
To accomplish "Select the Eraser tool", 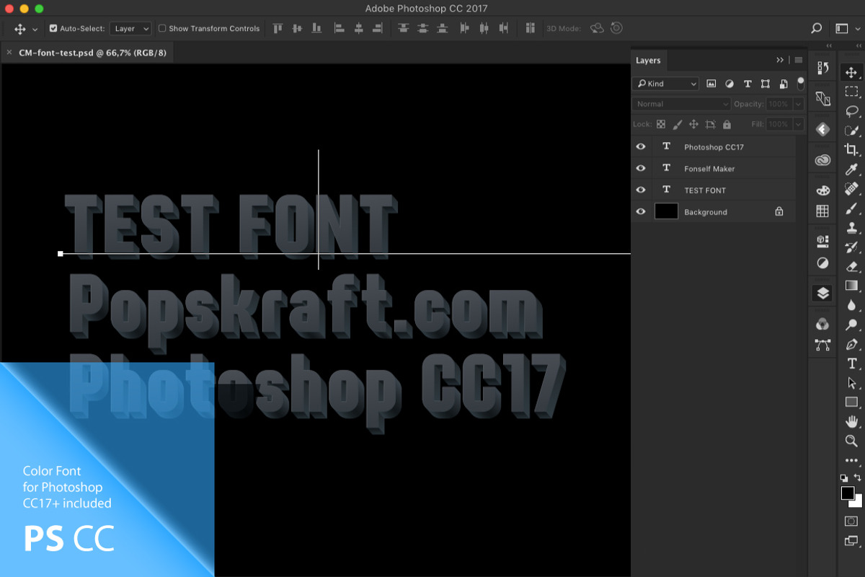I will coord(851,266).
